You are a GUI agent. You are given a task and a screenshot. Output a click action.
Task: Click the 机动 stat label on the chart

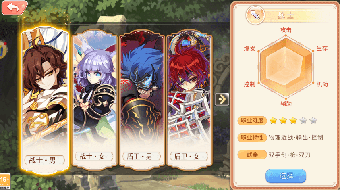322,84
